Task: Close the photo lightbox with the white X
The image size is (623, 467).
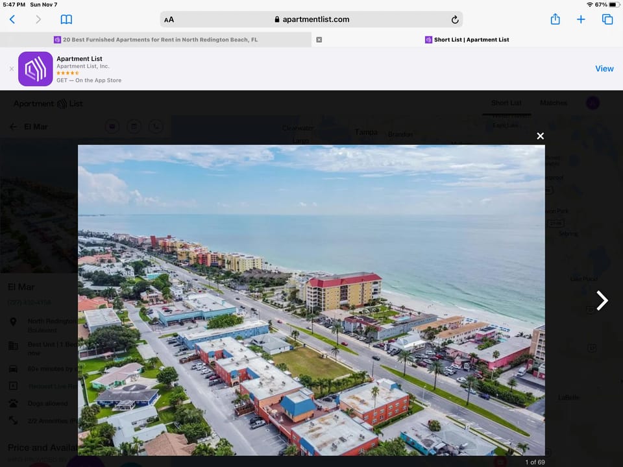Action: [540, 136]
